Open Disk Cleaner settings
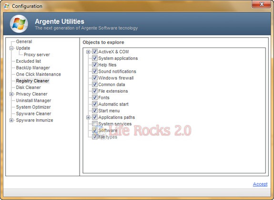 click(28, 87)
